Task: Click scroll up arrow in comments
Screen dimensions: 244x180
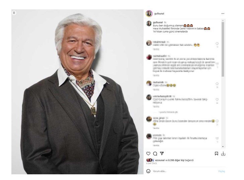Action: pos(223,20)
